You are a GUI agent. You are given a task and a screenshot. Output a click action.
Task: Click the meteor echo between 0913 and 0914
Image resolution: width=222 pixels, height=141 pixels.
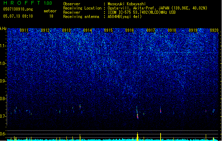click(x=80, y=107)
